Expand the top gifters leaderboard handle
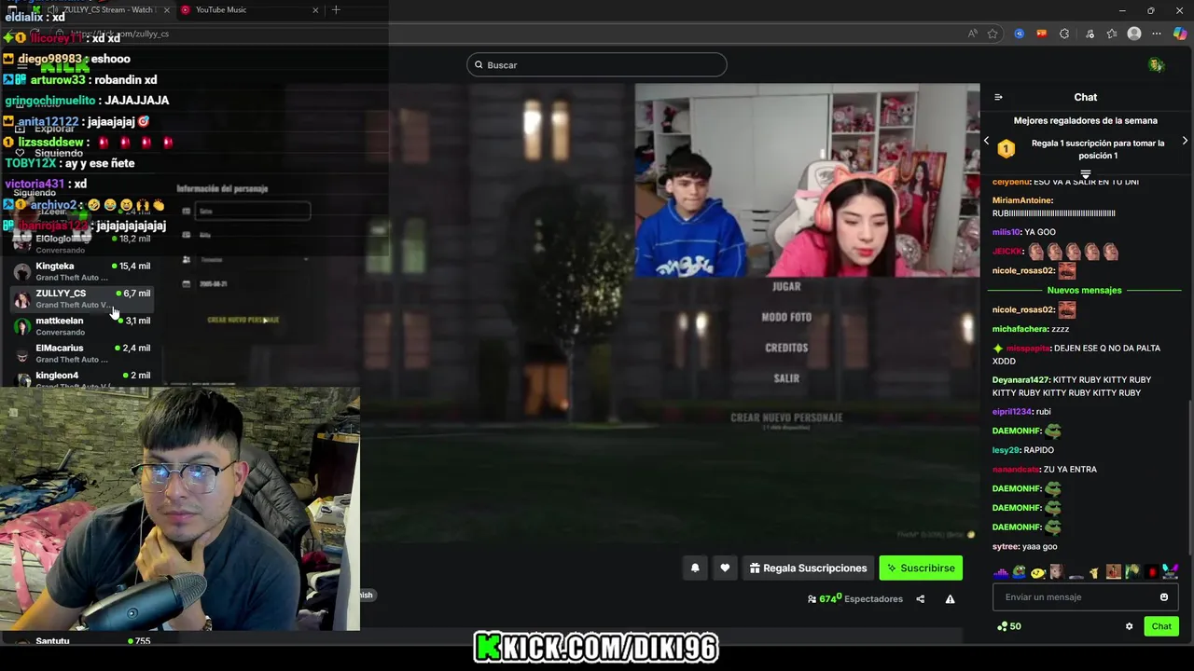 (1085, 174)
